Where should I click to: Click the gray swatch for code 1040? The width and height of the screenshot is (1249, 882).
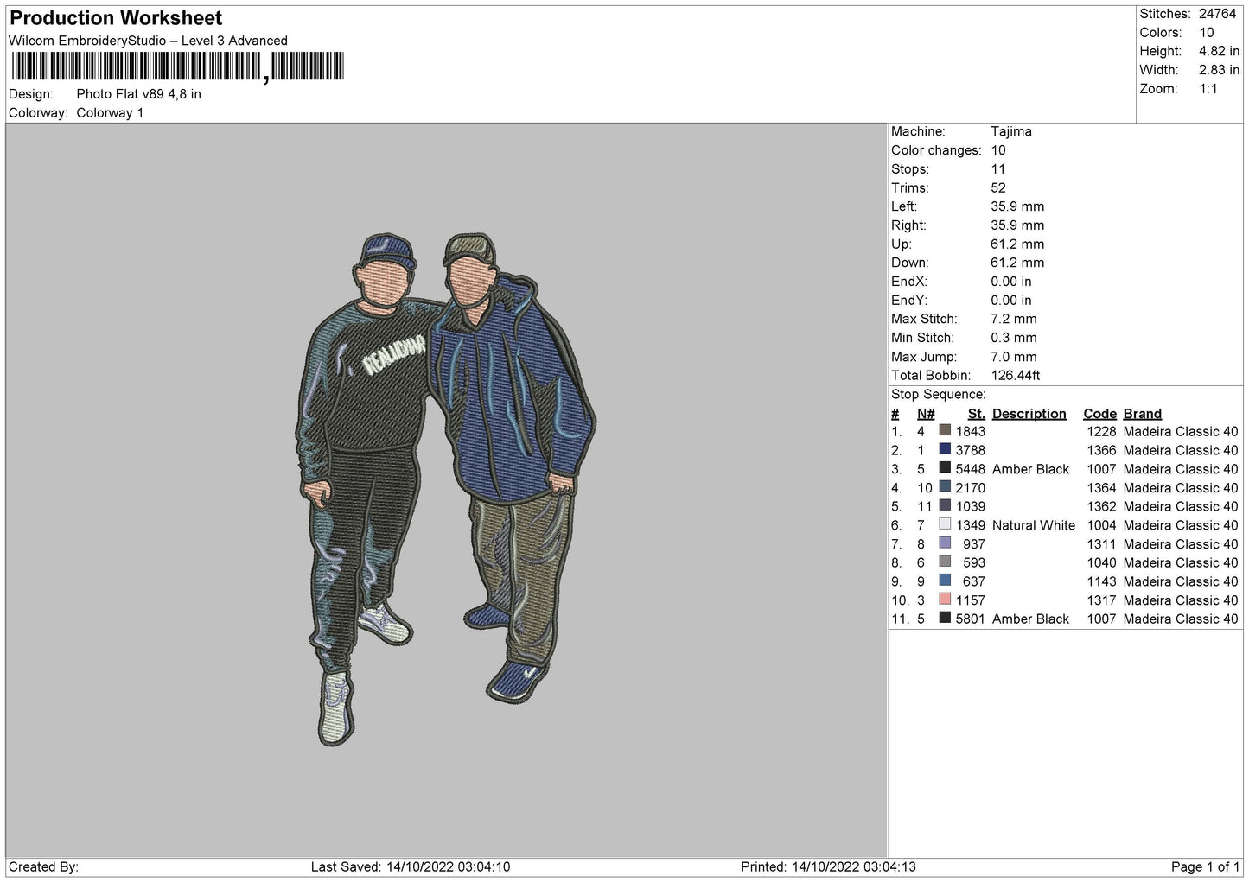tap(945, 562)
